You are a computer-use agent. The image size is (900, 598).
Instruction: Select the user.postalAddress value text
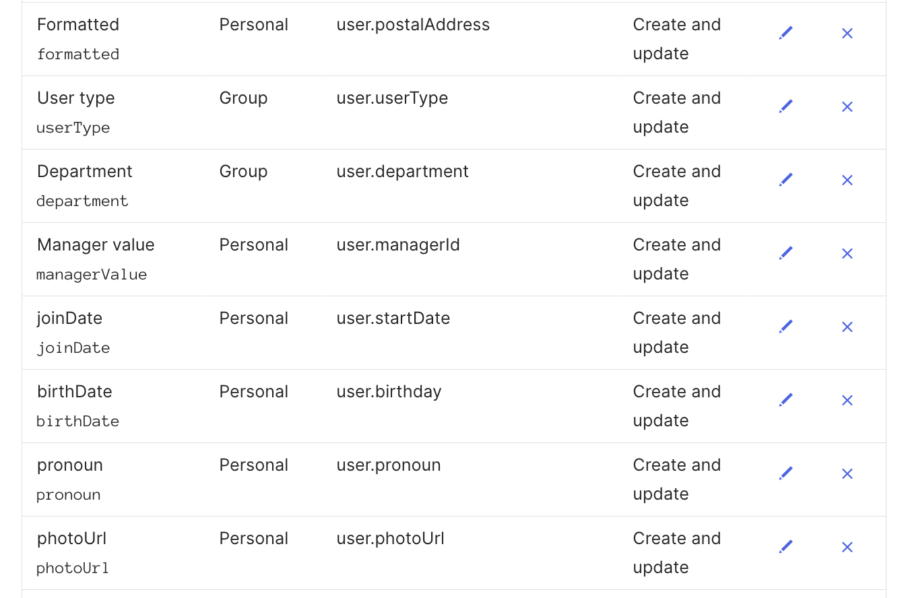tap(413, 25)
